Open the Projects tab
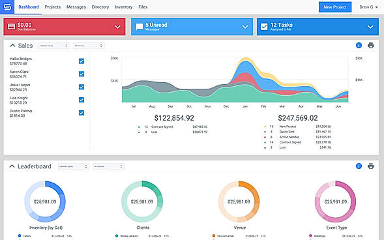The image size is (384, 240). (53, 7)
